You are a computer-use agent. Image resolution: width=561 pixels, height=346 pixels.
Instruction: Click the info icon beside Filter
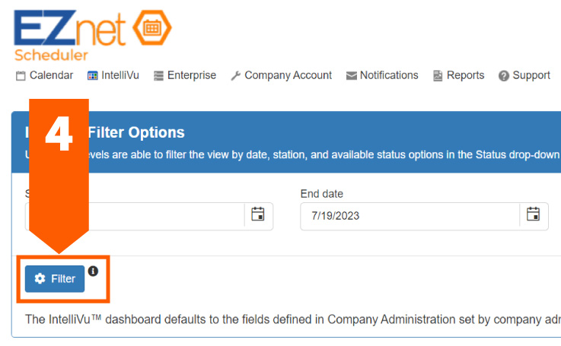93,271
